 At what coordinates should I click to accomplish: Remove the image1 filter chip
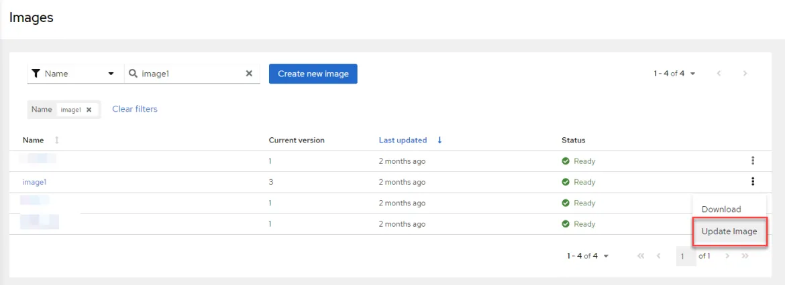(89, 110)
